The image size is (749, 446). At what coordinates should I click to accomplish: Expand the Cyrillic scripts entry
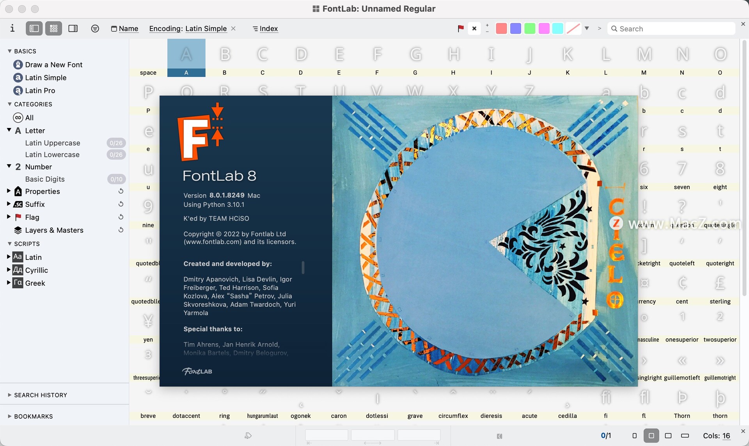point(9,270)
